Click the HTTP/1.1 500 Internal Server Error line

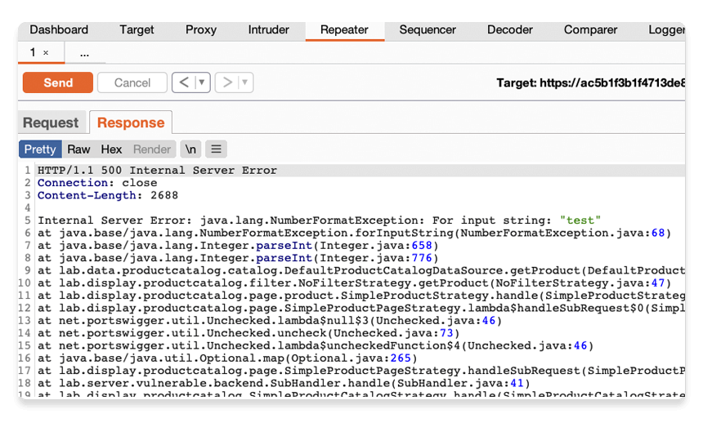pos(157,171)
